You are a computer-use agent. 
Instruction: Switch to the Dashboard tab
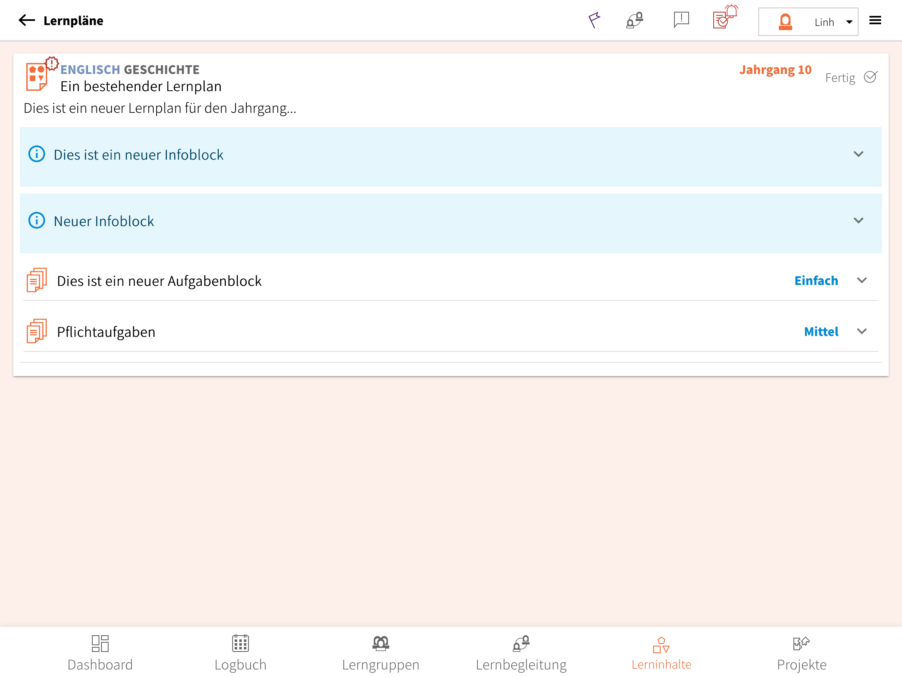[x=100, y=653]
